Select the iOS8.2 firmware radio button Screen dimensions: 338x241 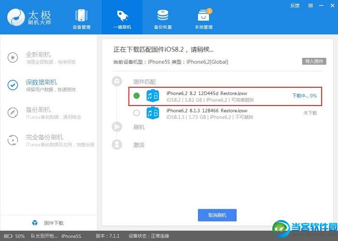pos(137,95)
